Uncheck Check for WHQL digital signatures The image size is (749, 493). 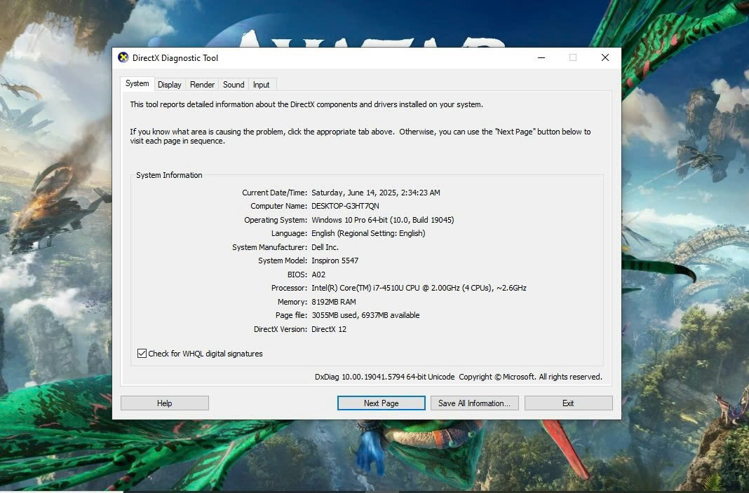142,354
